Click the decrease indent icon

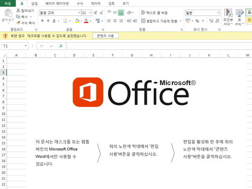(129, 21)
